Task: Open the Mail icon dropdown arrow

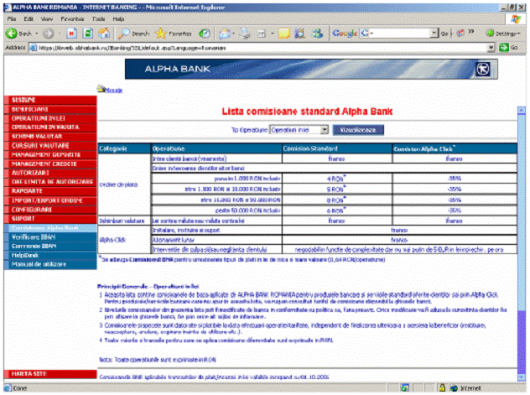Action: 233,34
